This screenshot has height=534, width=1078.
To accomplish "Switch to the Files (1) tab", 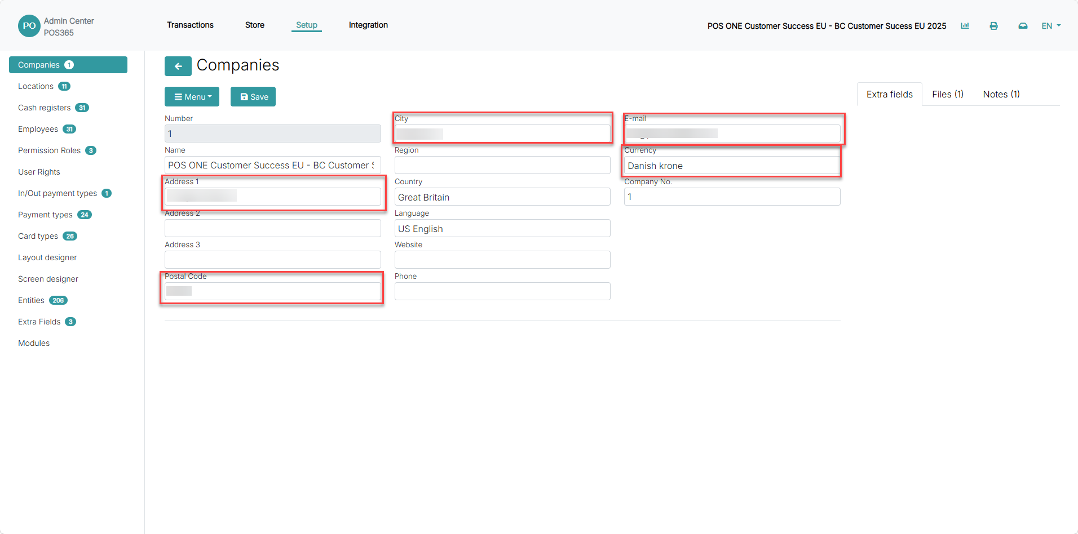I will [x=948, y=94].
